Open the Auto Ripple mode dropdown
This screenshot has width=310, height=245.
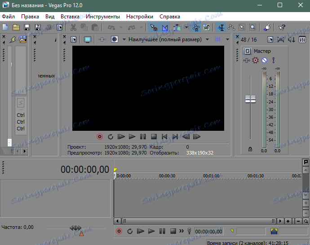click(186, 27)
